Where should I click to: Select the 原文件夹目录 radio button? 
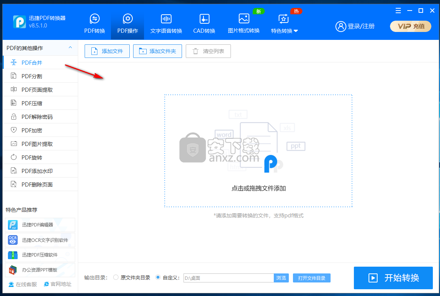pos(115,278)
